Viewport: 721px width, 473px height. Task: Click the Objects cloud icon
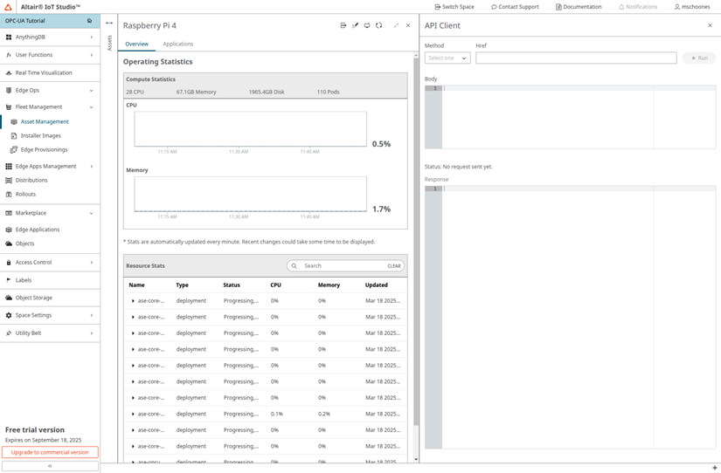click(x=9, y=243)
